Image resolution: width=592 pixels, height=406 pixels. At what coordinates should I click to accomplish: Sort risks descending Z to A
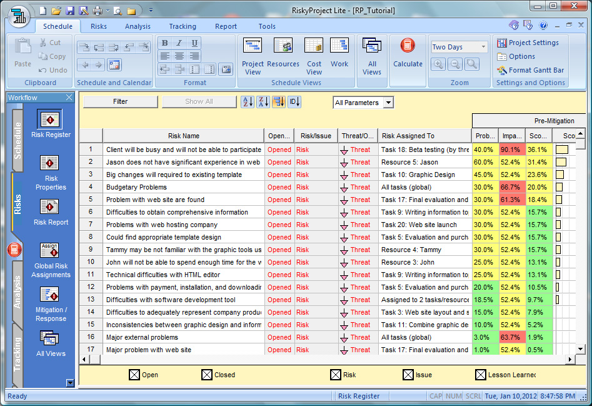[x=263, y=101]
